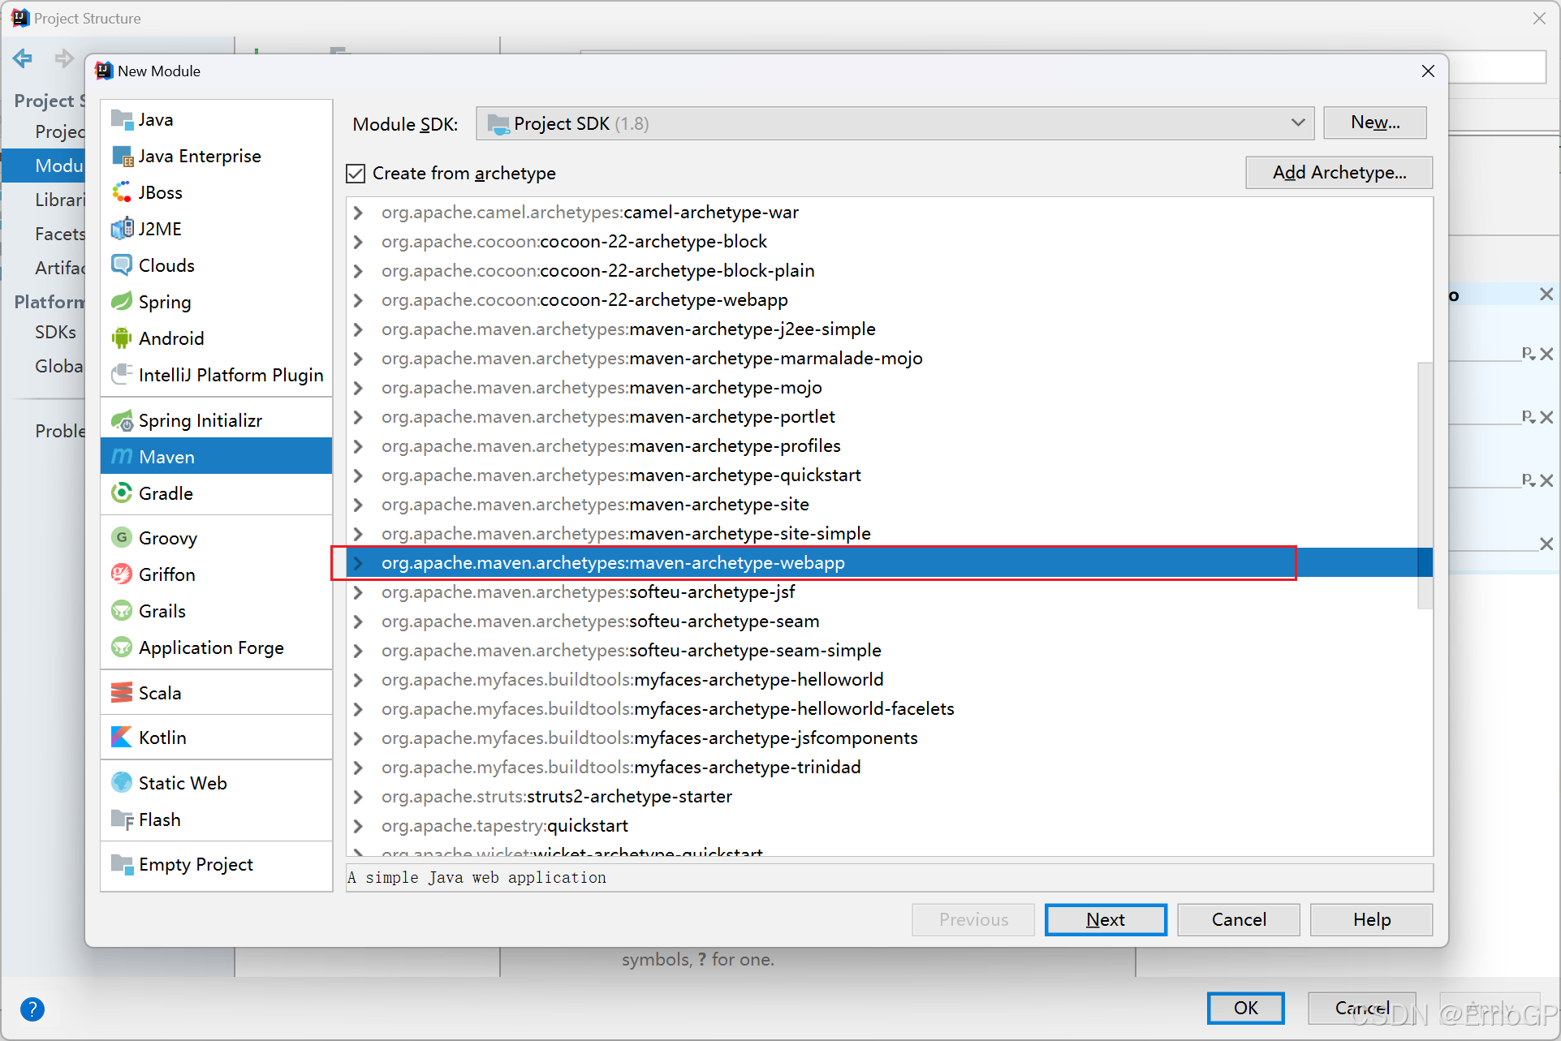Open Modules section in Project Structure sidebar
Image resolution: width=1561 pixels, height=1041 pixels.
[45, 166]
